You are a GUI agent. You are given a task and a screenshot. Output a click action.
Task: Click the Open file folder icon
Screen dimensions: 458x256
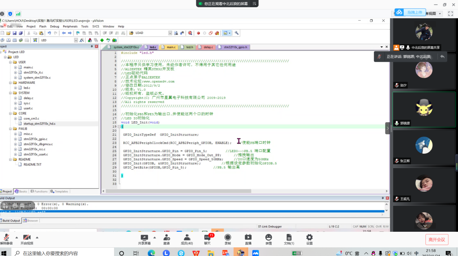(x=8, y=33)
